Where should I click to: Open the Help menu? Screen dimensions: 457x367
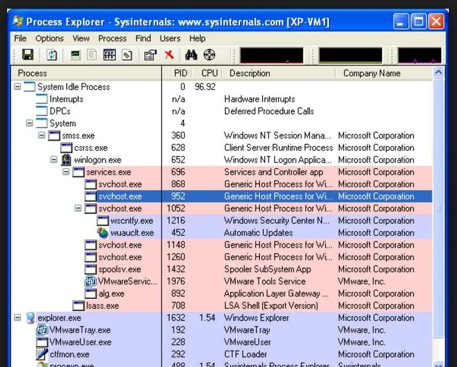197,38
